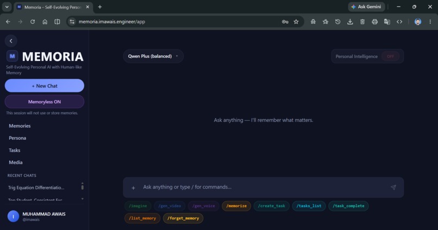438x230 pixels.
Task: Open a new browser tab
Action: pos(100,7)
